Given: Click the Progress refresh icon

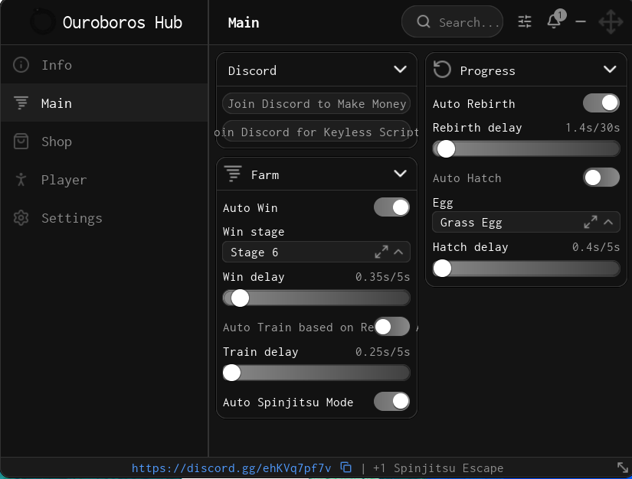Looking at the screenshot, I should pos(442,69).
